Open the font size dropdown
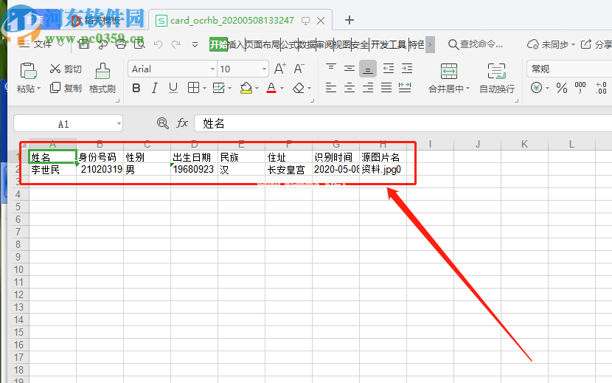This screenshot has height=383, width=612. pos(265,69)
